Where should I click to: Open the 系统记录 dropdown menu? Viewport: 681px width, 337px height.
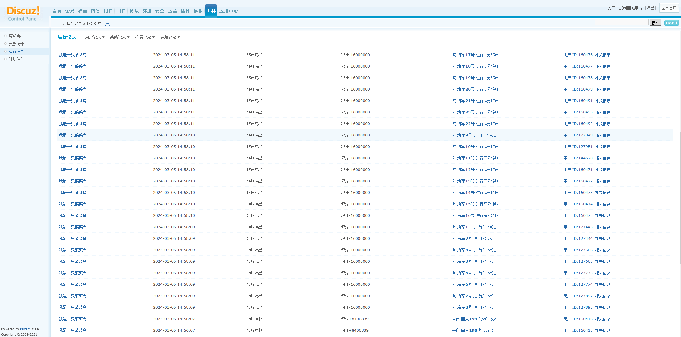tap(120, 37)
